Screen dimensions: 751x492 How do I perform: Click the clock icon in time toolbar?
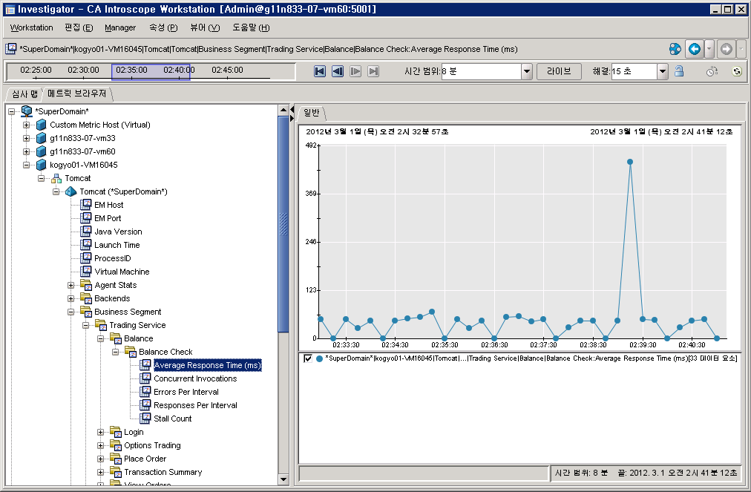pyautogui.click(x=711, y=72)
